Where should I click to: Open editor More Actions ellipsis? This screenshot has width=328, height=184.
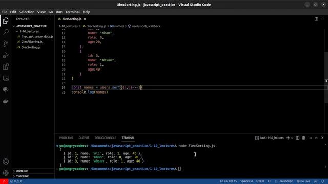[322, 19]
